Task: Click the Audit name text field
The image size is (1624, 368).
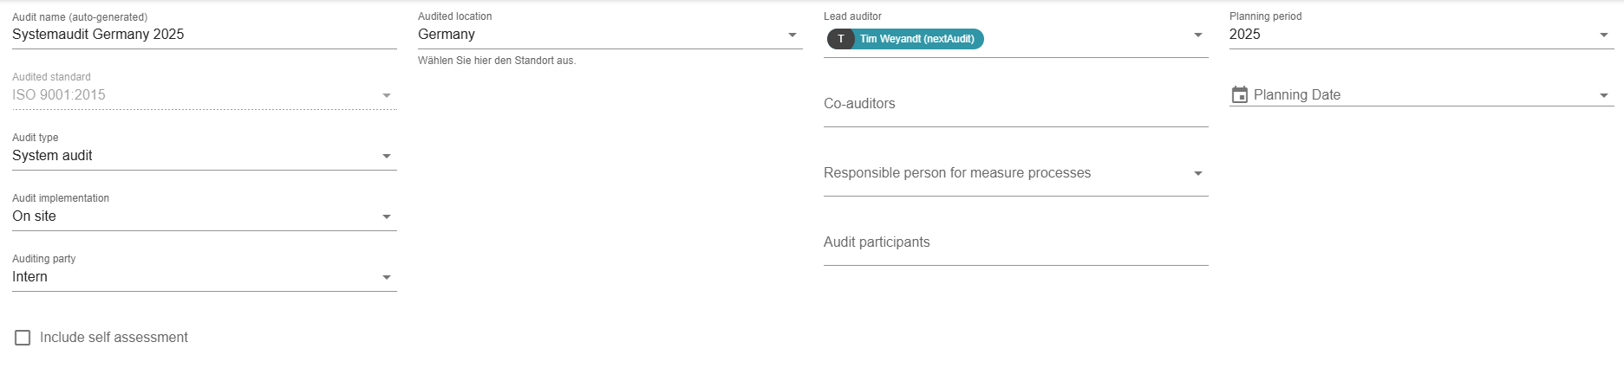Action: [204, 35]
